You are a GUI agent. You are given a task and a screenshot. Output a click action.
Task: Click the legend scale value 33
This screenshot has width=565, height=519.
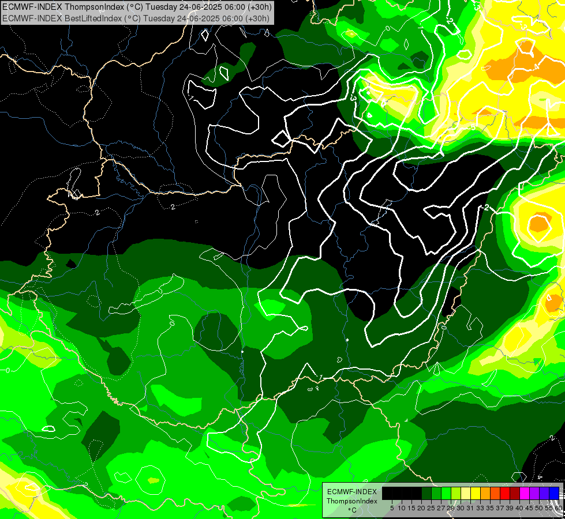[x=480, y=508]
